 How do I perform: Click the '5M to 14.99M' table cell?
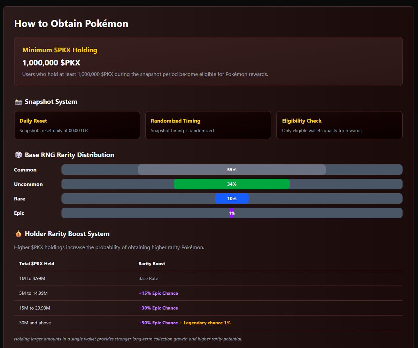[x=33, y=293]
